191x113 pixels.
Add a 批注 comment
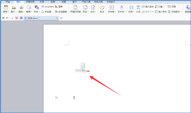click(x=102, y=9)
